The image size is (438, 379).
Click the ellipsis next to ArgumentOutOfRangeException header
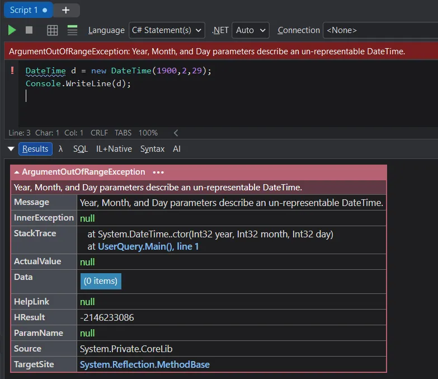point(158,172)
